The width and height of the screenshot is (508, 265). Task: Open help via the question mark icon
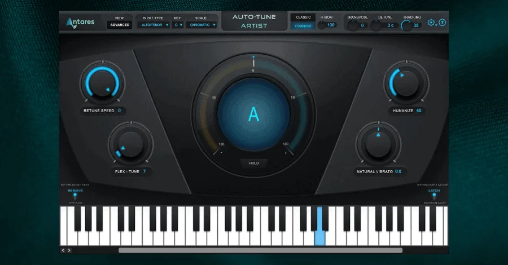point(442,23)
